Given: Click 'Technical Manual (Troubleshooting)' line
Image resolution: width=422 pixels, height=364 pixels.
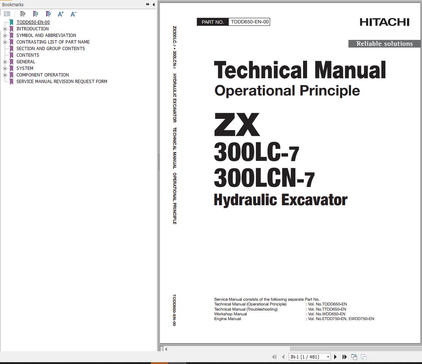Looking at the screenshot, I should [246, 309].
